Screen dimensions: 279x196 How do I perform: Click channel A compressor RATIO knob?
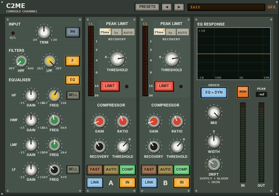(123, 121)
